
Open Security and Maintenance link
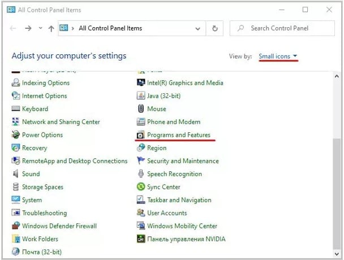pos(183,161)
